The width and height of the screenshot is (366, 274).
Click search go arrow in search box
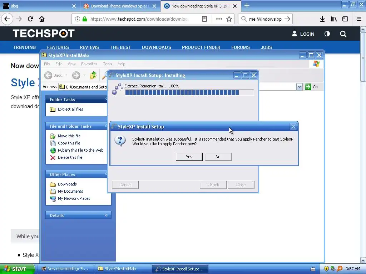pyautogui.click(x=287, y=19)
